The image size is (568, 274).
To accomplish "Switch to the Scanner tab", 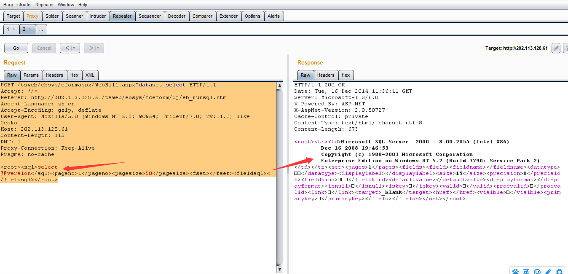I will [75, 16].
